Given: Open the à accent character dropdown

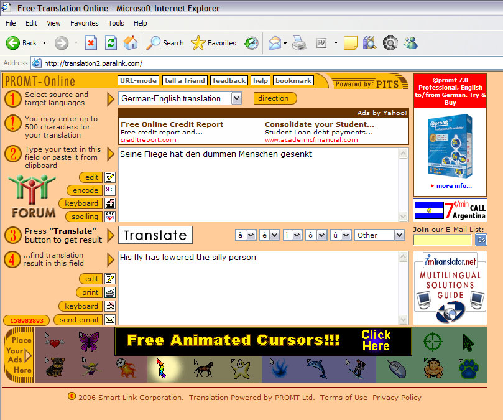Looking at the screenshot, I should coord(251,235).
